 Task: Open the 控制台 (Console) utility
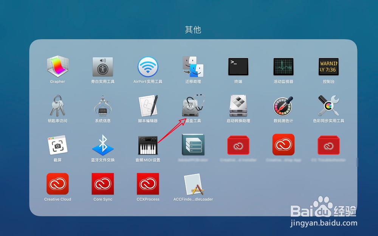coord(328,66)
